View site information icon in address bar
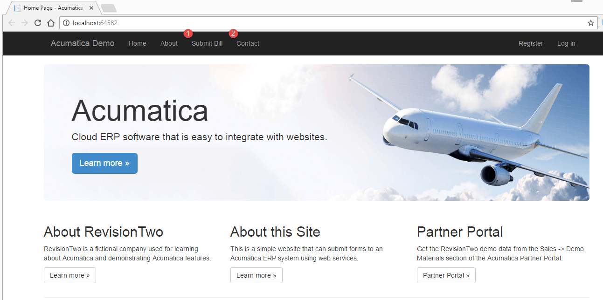This screenshot has width=603, height=300. click(66, 23)
